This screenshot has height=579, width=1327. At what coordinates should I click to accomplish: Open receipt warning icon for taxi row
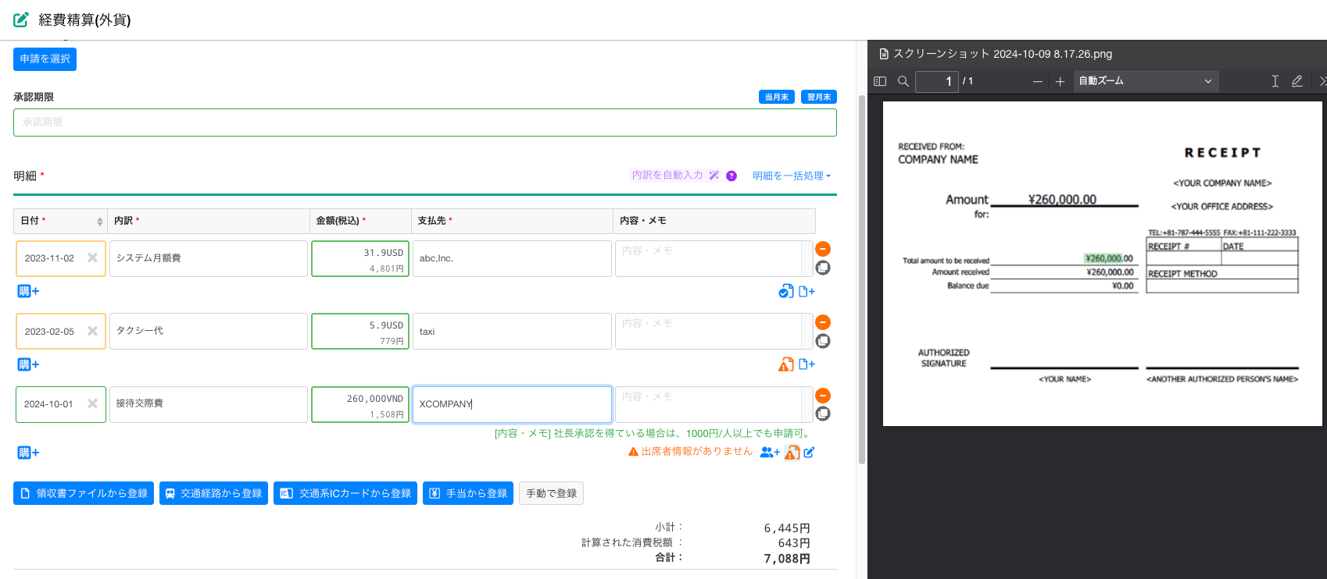pos(786,364)
